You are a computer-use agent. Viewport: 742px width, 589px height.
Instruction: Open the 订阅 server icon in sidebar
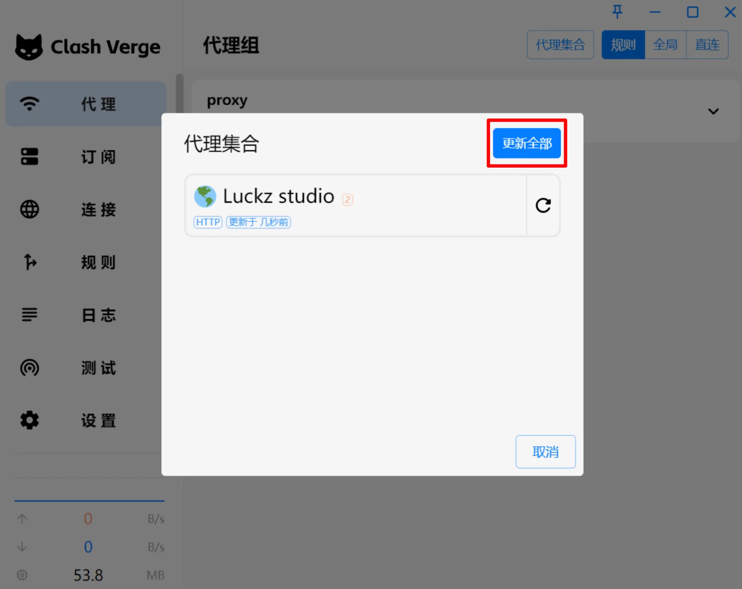coord(30,156)
